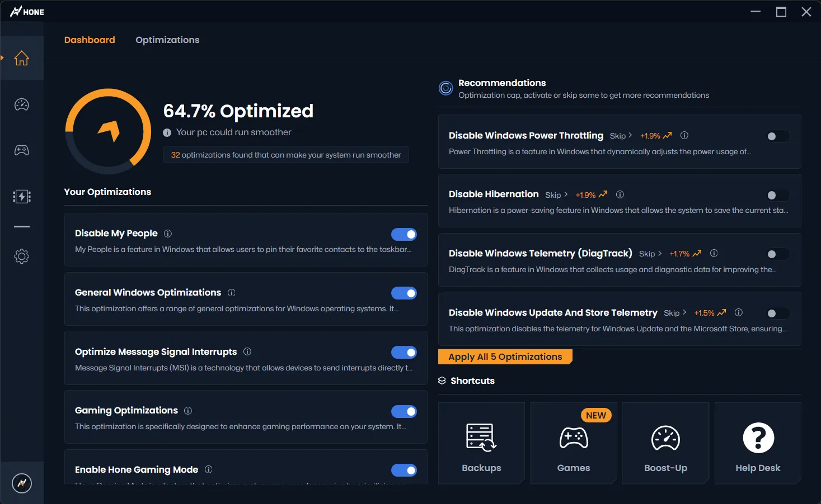Open the game controller sidebar icon
821x504 pixels.
point(22,150)
